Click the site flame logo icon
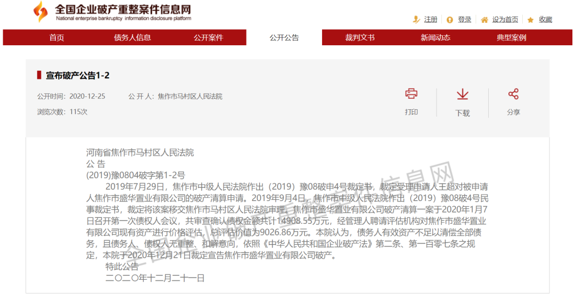Image resolution: width=575 pixels, height=300 pixels. 40,12
